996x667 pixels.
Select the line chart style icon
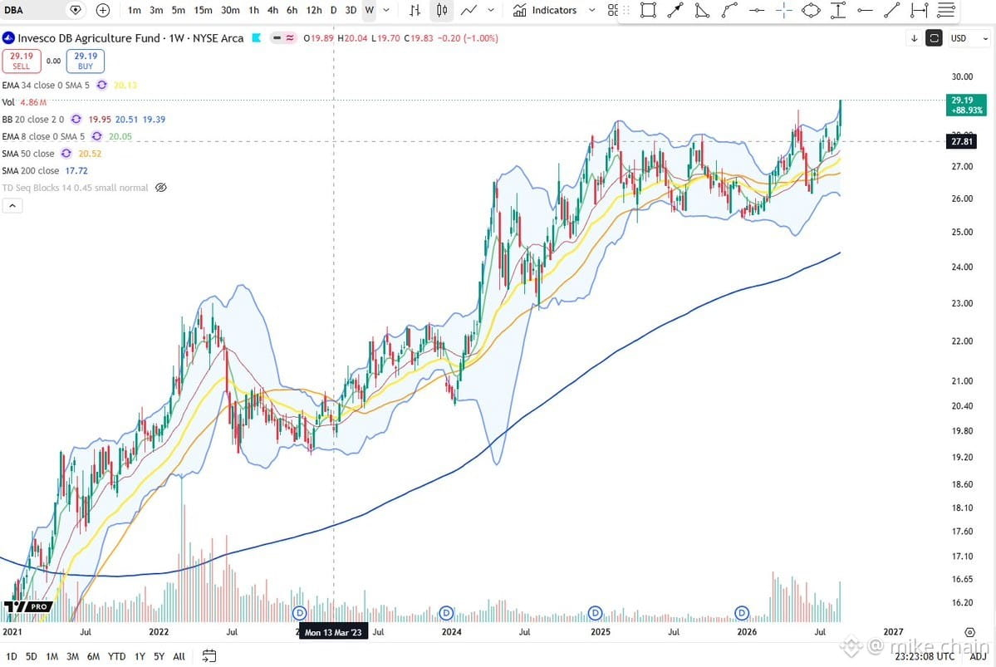pyautogui.click(x=469, y=10)
